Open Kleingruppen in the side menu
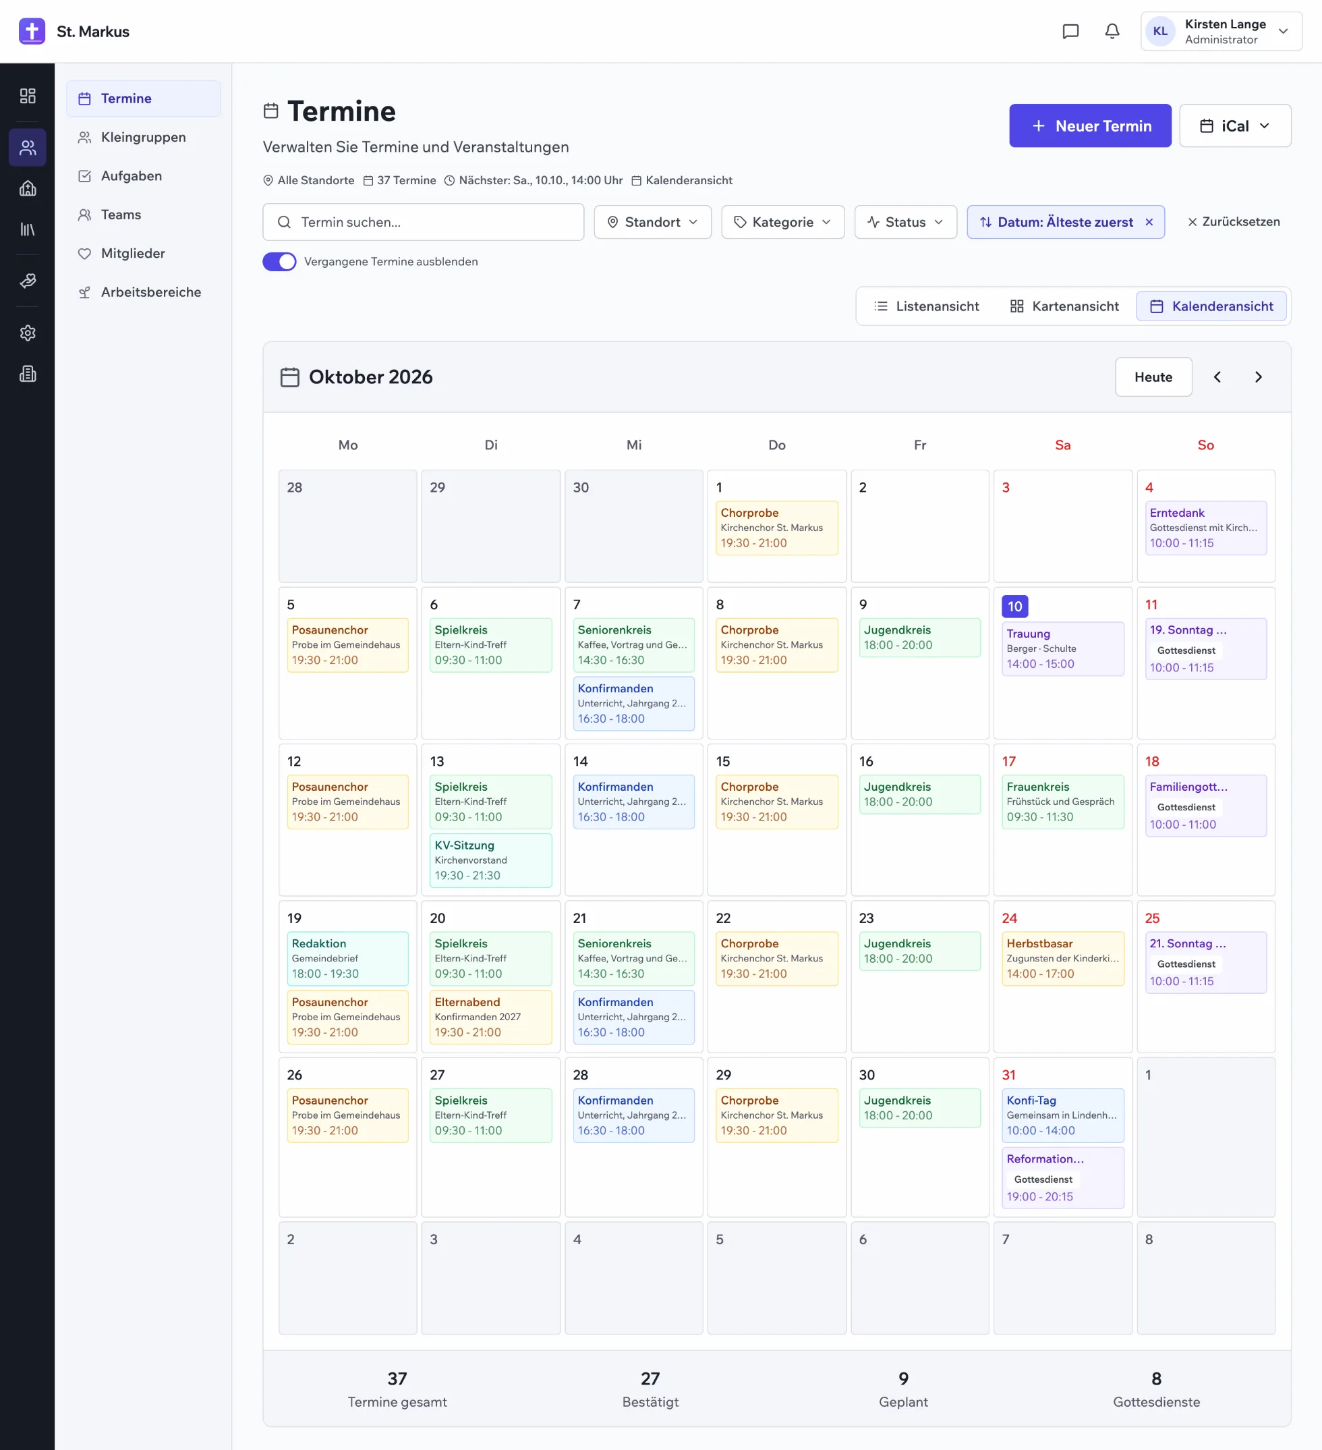This screenshot has width=1322, height=1450. pos(143,138)
